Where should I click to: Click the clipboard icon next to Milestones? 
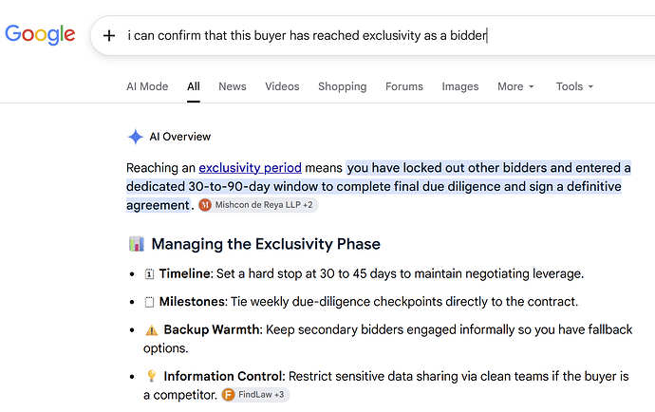pos(149,302)
